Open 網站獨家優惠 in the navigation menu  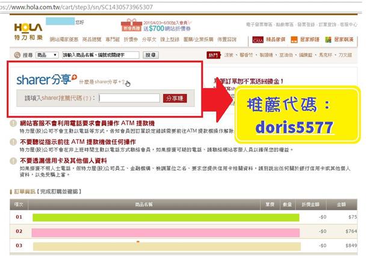64,39
